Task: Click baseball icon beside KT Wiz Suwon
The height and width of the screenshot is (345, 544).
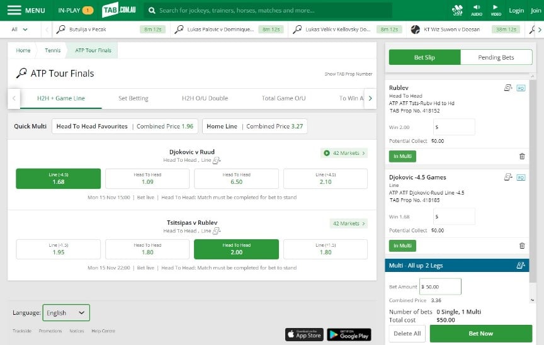Action: (x=416, y=30)
